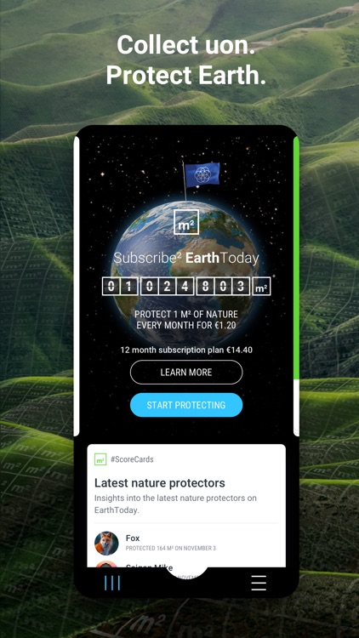Screen dimensions: 359x638
Task: Tap the green progress bar on right edge
Action: pyautogui.click(x=296, y=258)
